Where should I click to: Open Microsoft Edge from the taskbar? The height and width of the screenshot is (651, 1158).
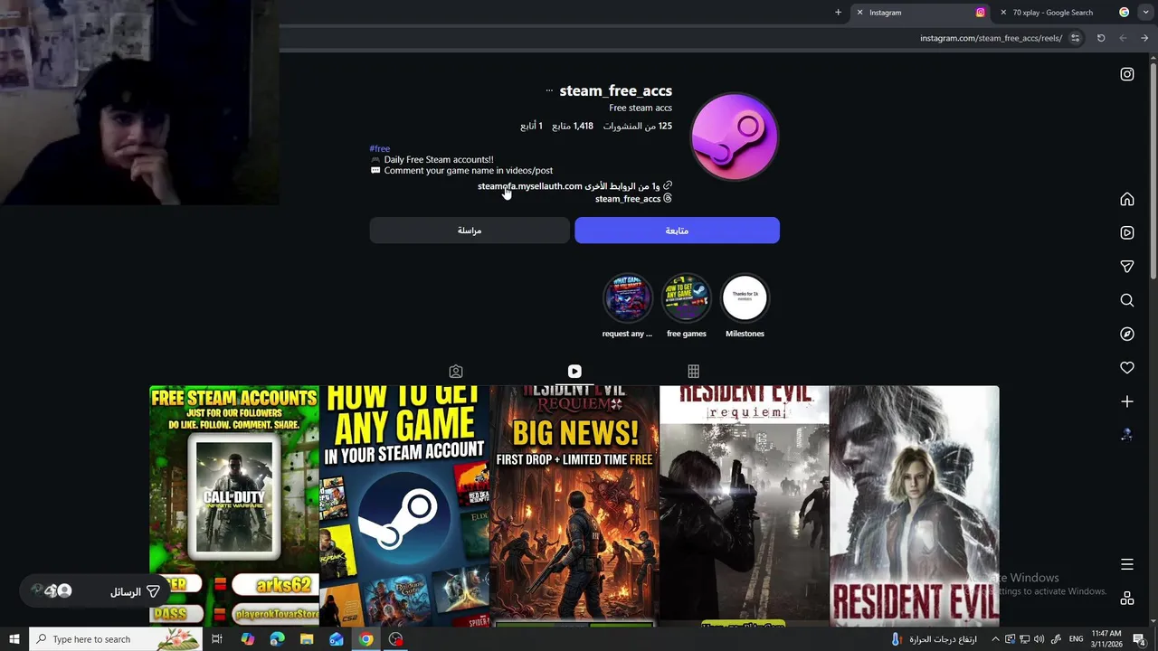[277, 639]
